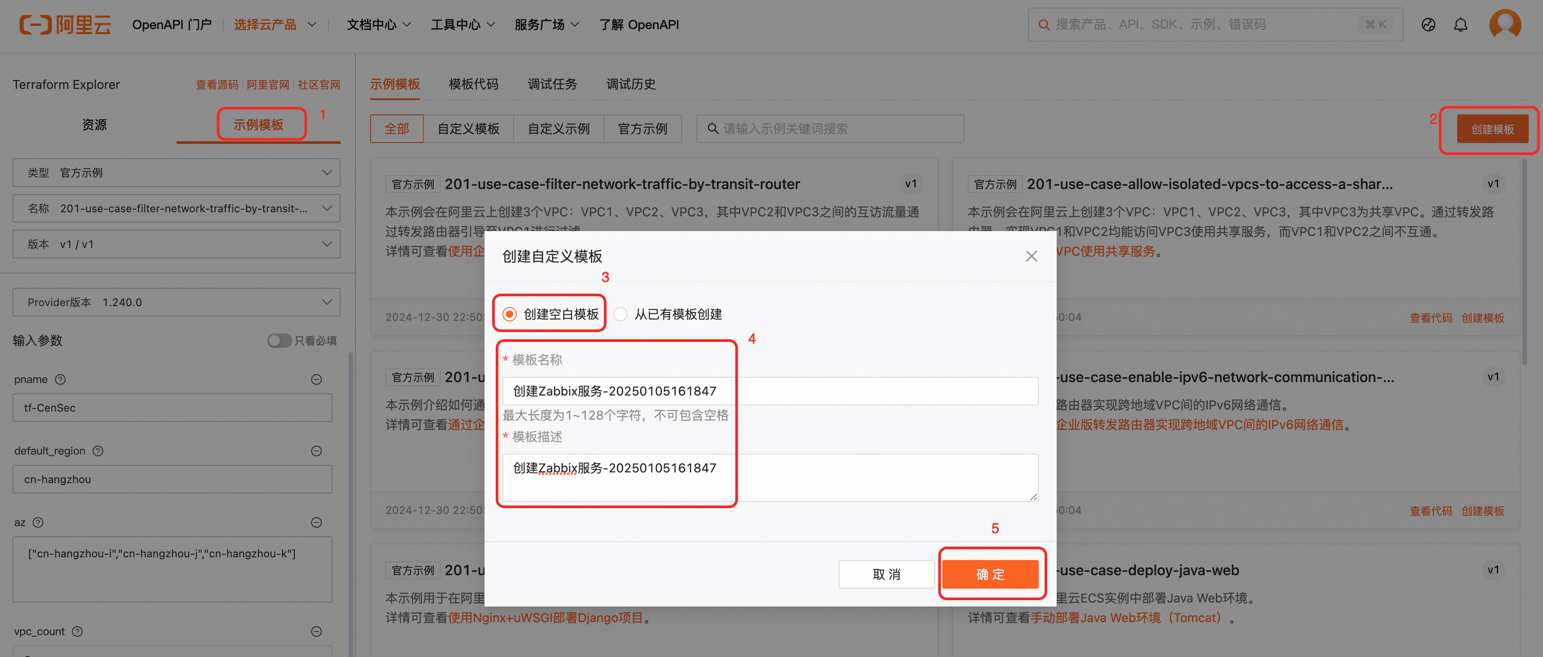Click the OpenAPI 门户 title
Image resolution: width=1543 pixels, height=657 pixels.
pos(171,25)
